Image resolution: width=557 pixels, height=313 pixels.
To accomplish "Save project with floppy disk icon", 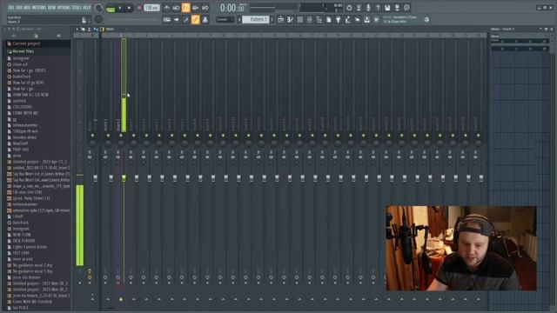I will pyautogui.click(x=387, y=8).
